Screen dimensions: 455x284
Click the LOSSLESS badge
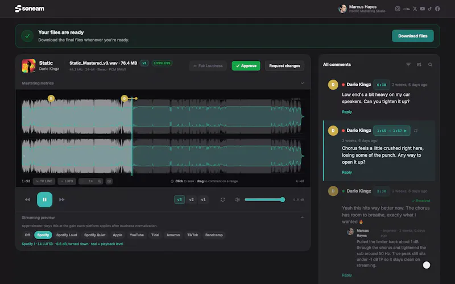[x=162, y=63]
